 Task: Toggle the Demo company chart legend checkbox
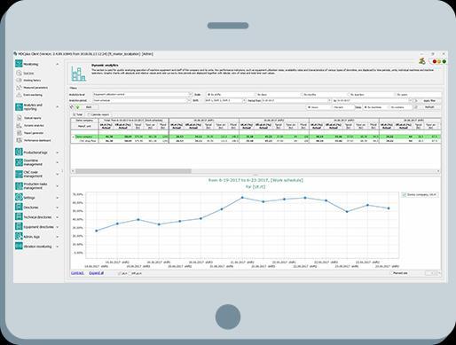pyautogui.click(x=404, y=194)
